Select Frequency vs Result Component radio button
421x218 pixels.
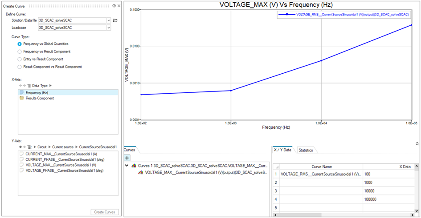point(19,52)
